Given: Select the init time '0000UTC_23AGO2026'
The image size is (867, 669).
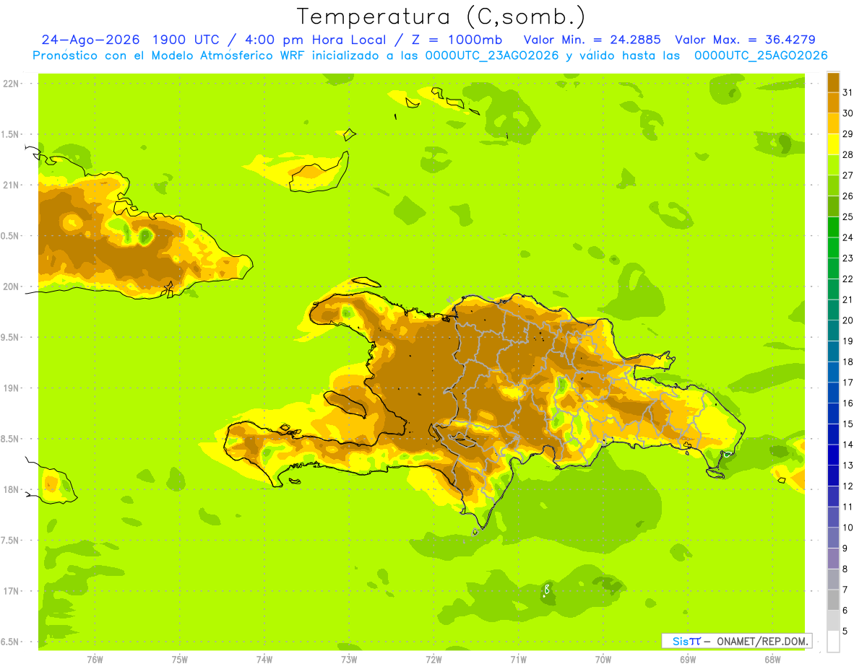Looking at the screenshot, I should pos(492,56).
